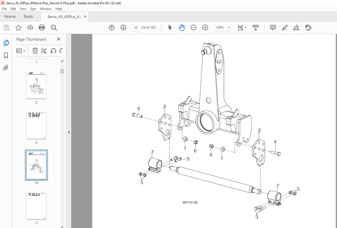Open the zoom level dropdown arrow

pyautogui.click(x=229, y=28)
